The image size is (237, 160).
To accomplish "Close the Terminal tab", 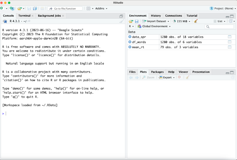I will coord(32,16).
